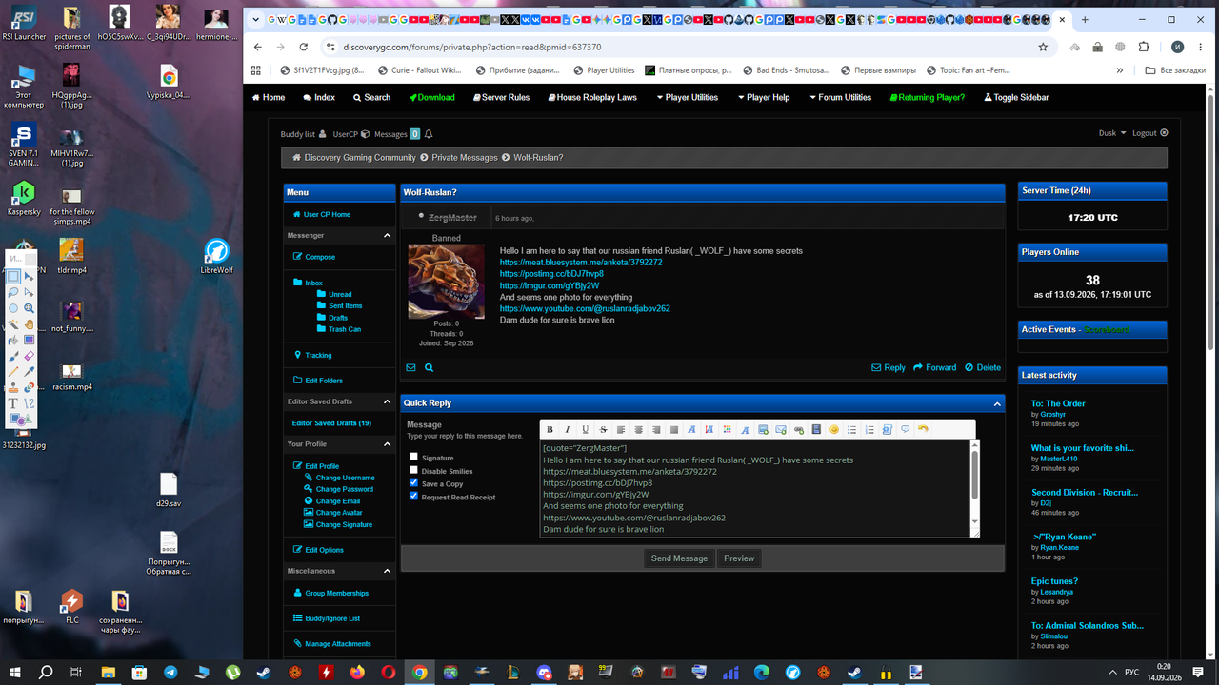Open the notification bell beside Messages
This screenshot has width=1219, height=685.
tap(429, 134)
